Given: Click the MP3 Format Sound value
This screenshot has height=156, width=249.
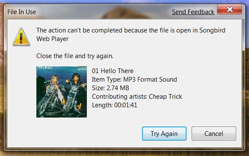Looking at the screenshot, I should pyautogui.click(x=150, y=79).
